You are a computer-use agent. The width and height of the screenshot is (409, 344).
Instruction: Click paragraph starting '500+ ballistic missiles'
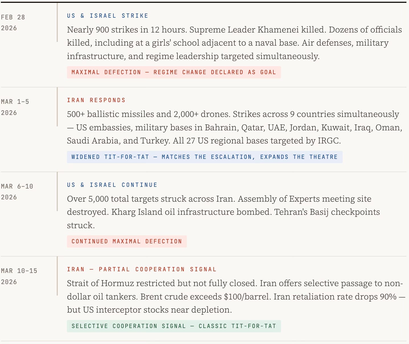tap(234, 127)
